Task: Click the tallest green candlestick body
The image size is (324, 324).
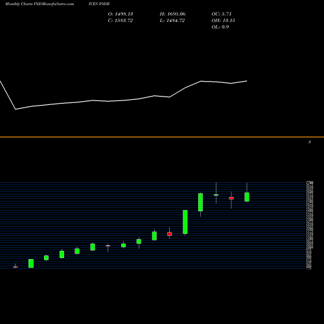Action: tap(185, 222)
